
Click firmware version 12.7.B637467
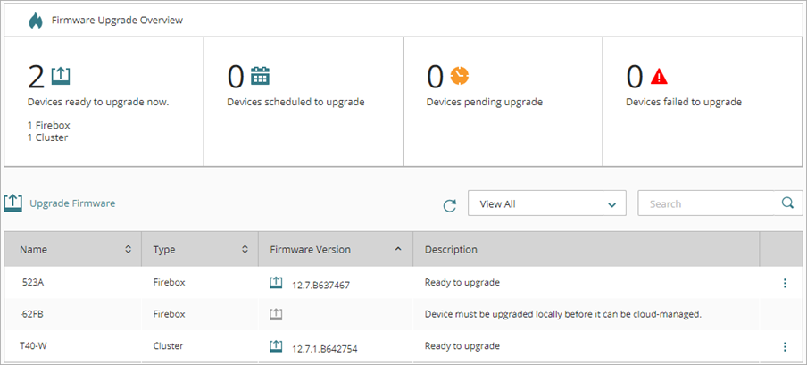pos(321,286)
